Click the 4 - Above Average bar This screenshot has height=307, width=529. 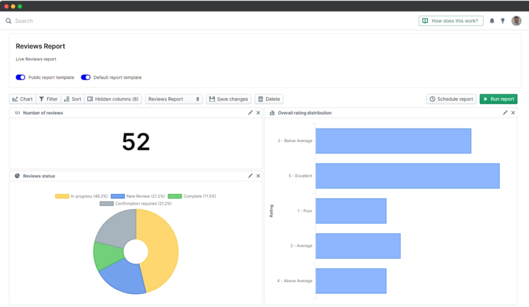[x=351, y=281]
